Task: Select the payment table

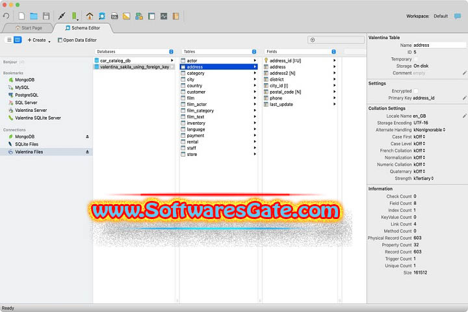Action: 218,136
